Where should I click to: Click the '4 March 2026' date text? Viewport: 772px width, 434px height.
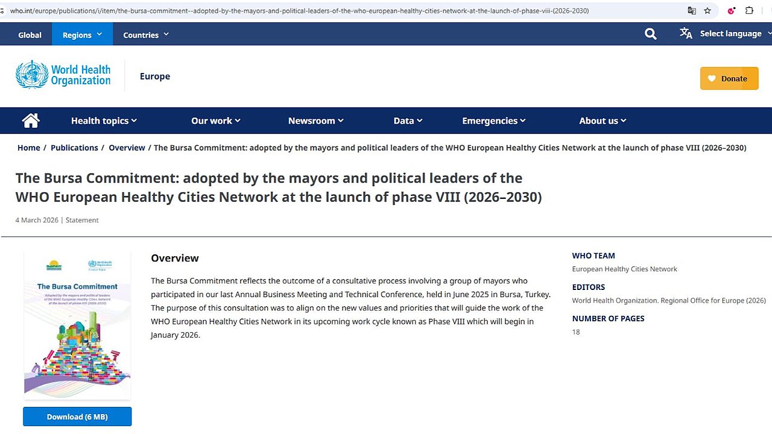coord(37,220)
